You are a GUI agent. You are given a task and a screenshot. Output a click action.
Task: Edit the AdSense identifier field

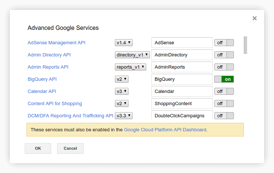tap(182, 42)
